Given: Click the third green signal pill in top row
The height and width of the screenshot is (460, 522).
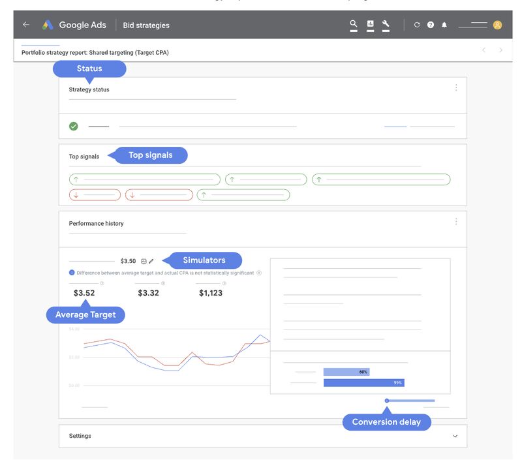Looking at the screenshot, I should point(381,179).
